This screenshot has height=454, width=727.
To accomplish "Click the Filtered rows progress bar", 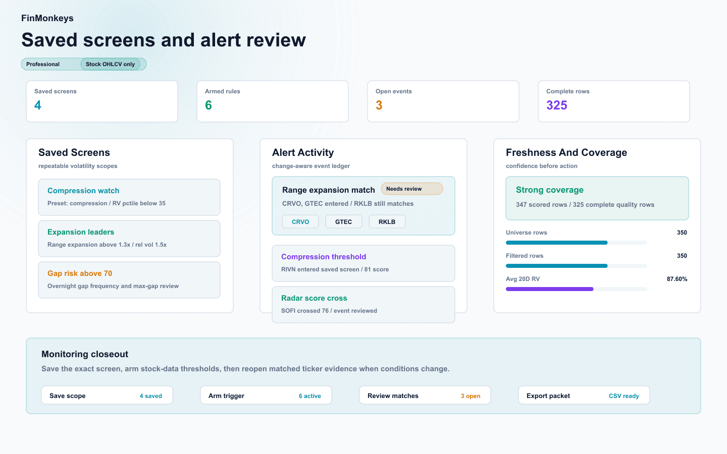I will pos(577,266).
